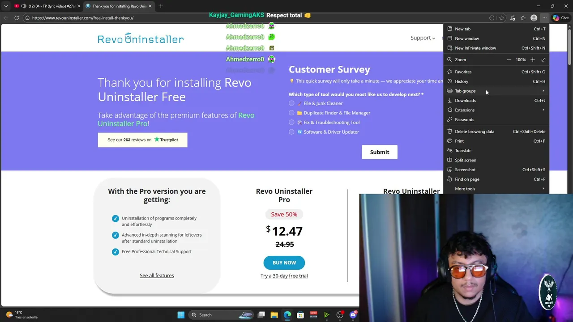Image resolution: width=573 pixels, height=322 pixels.
Task: Select Find on page from the Edge menu
Action: point(496,179)
